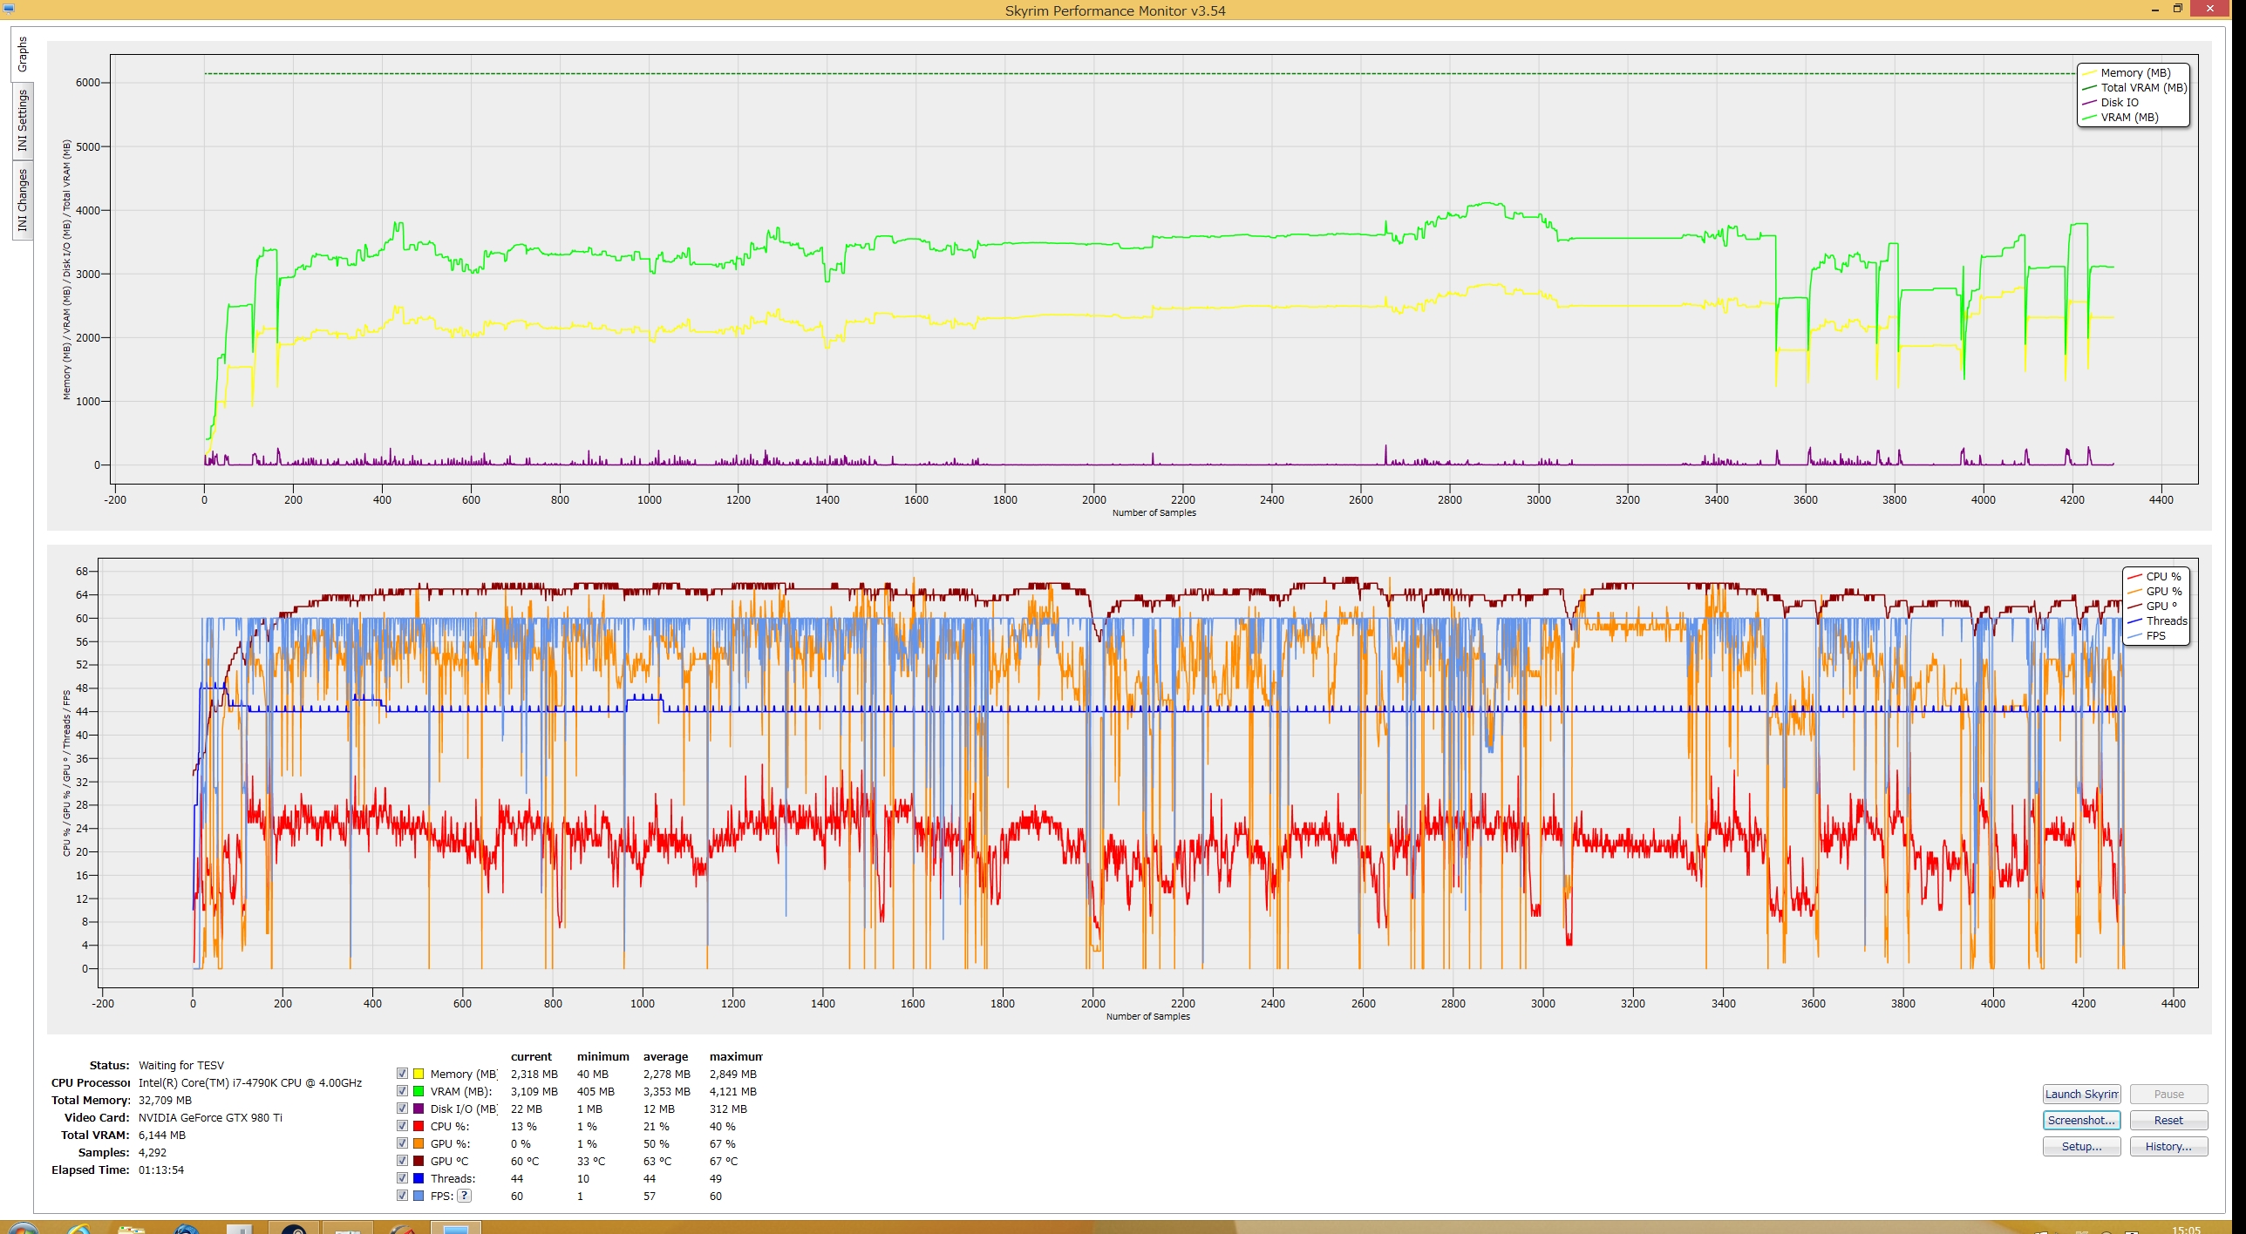Switch to the Graphs tab
This screenshot has height=1234, width=2246.
click(x=22, y=54)
